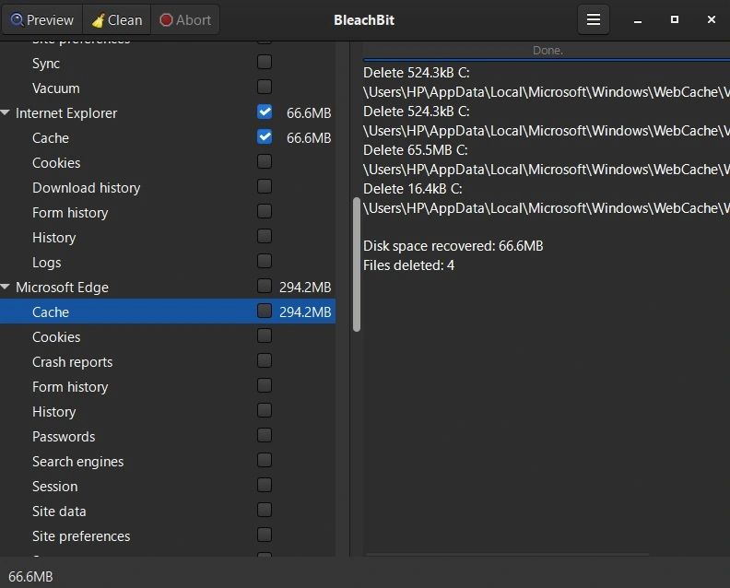Click the Preview magnifier button
The image size is (730, 588).
pos(42,20)
